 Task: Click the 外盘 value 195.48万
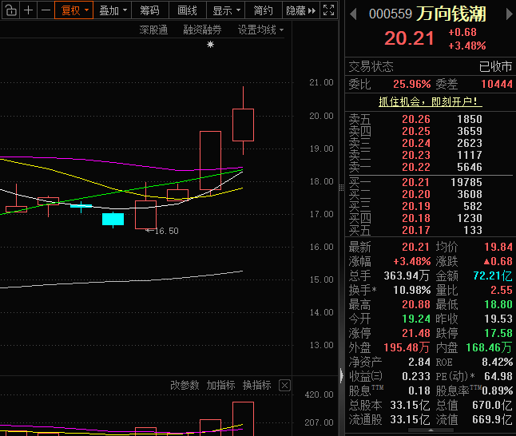pyautogui.click(x=407, y=348)
